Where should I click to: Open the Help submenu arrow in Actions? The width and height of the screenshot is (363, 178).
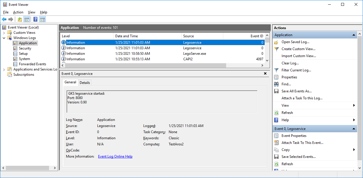click(x=354, y=120)
